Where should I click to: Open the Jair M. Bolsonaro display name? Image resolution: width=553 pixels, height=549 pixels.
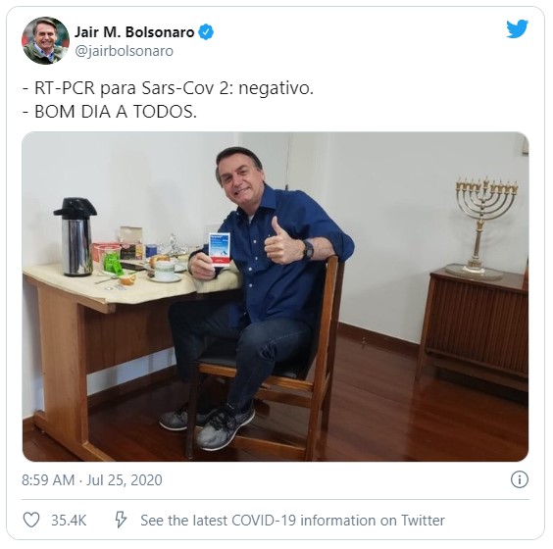pos(134,32)
